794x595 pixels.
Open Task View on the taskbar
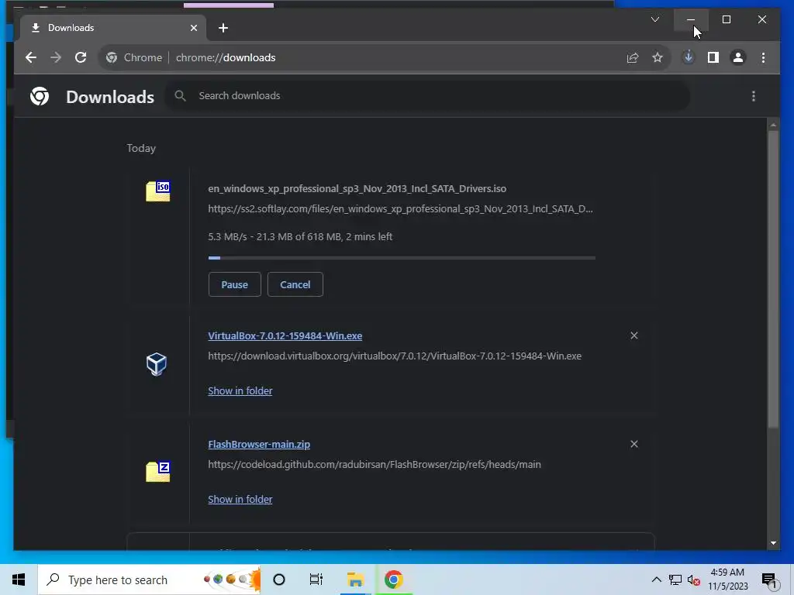[x=316, y=580]
